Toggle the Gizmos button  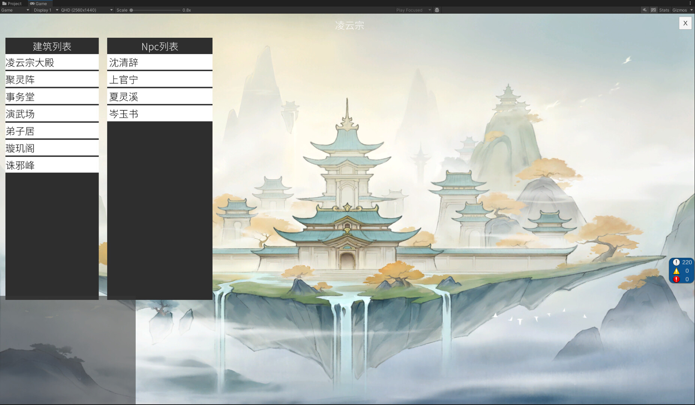point(679,10)
